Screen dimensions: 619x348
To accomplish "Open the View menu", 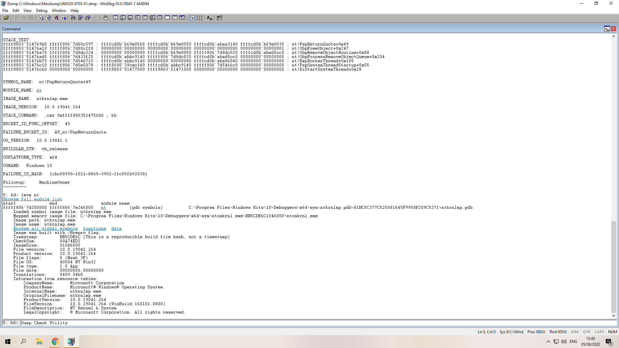I will click(x=27, y=10).
